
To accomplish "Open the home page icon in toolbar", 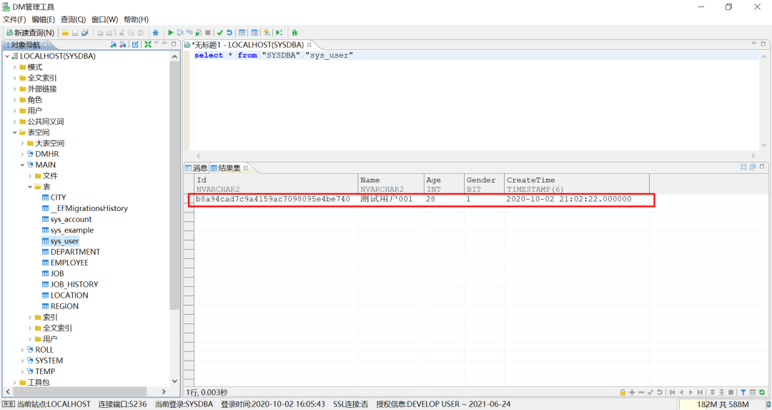I will pos(156,32).
